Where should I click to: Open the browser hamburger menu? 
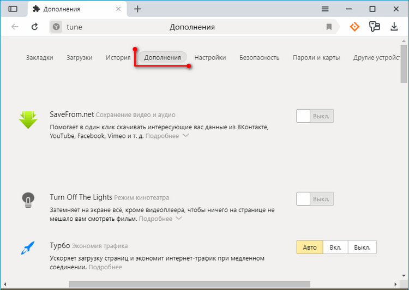pos(325,9)
